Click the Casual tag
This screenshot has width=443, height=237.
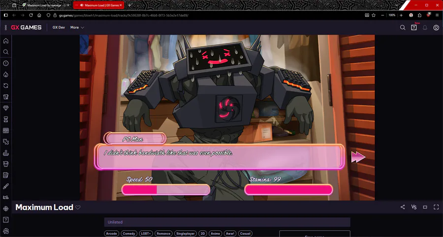pyautogui.click(x=245, y=234)
